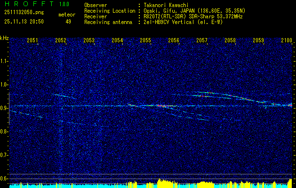This screenshot has width=296, height=188.
Task: Click the bright red echo near 2057
Action: pos(203,96)
